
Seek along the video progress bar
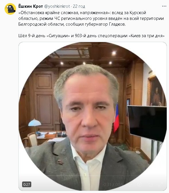93,176
